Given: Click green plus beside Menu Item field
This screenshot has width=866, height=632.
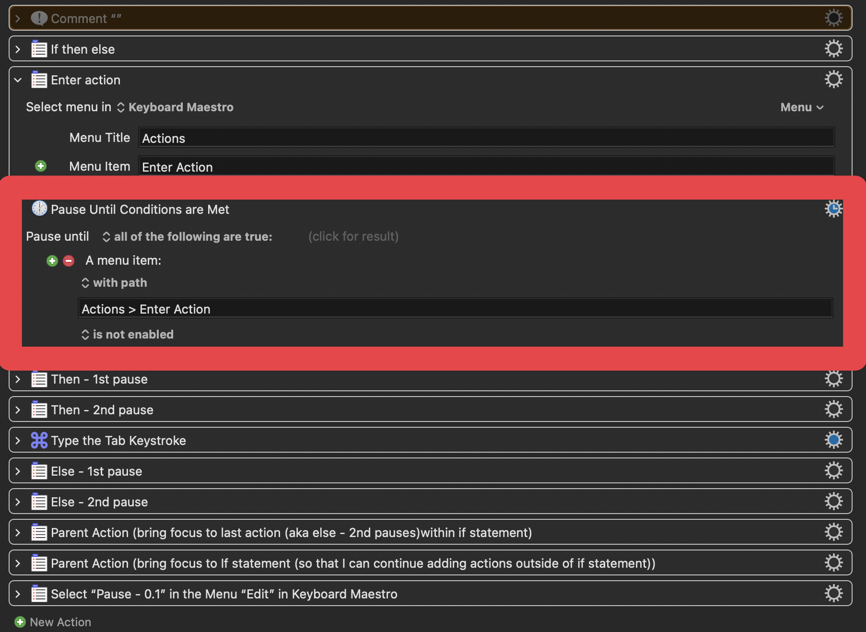Looking at the screenshot, I should [x=41, y=166].
